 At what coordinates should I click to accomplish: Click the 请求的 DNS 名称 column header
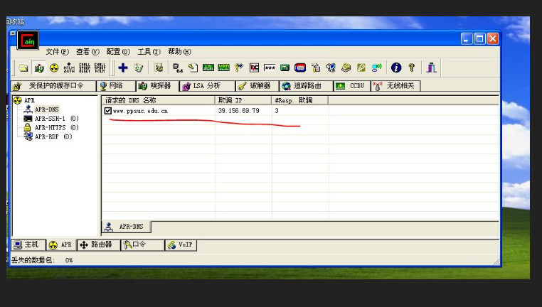pyautogui.click(x=159, y=100)
